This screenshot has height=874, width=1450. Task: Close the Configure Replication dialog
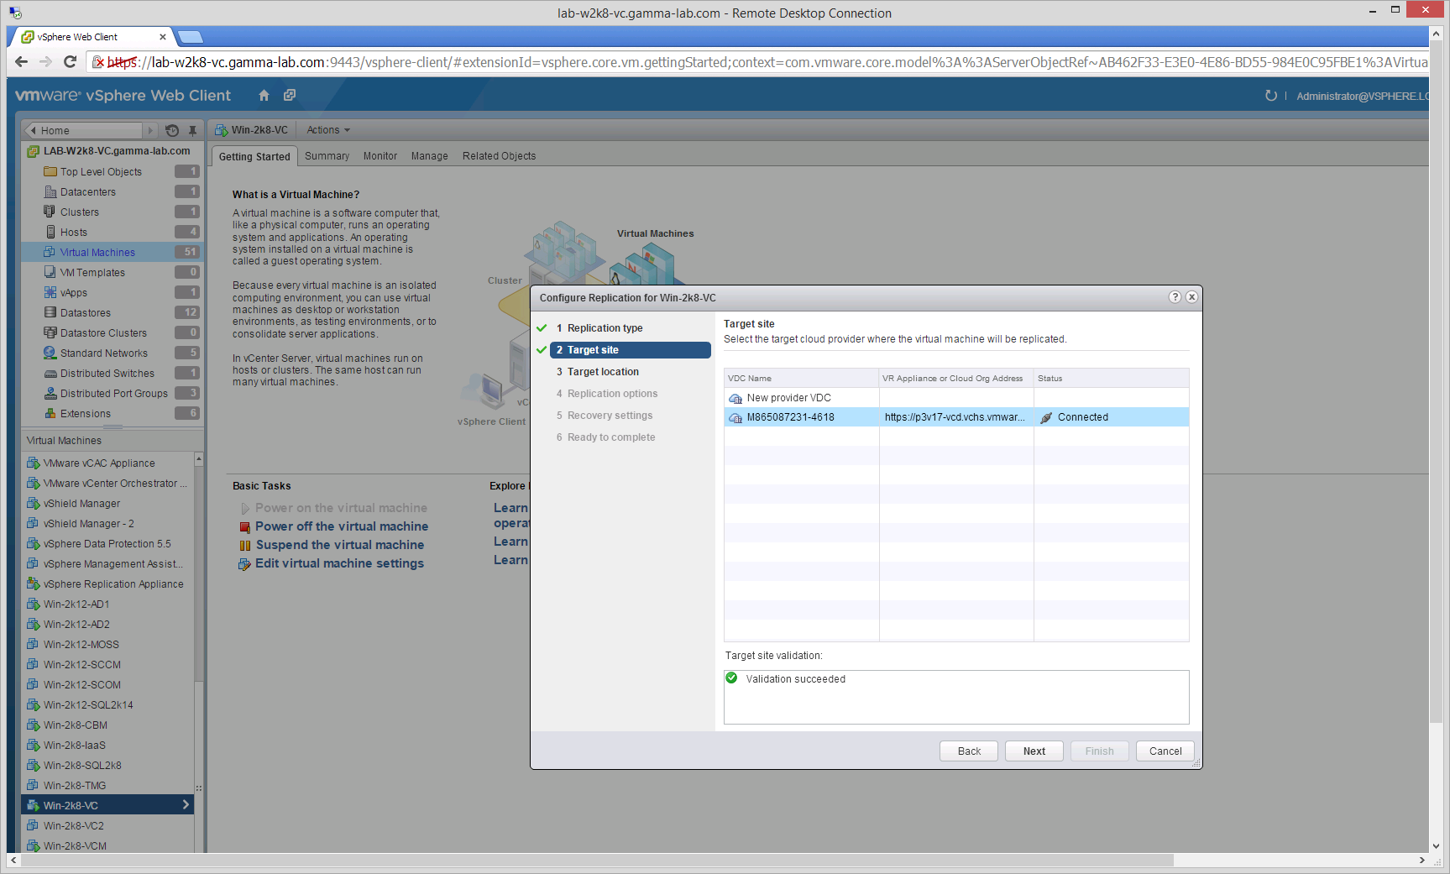tap(1191, 297)
